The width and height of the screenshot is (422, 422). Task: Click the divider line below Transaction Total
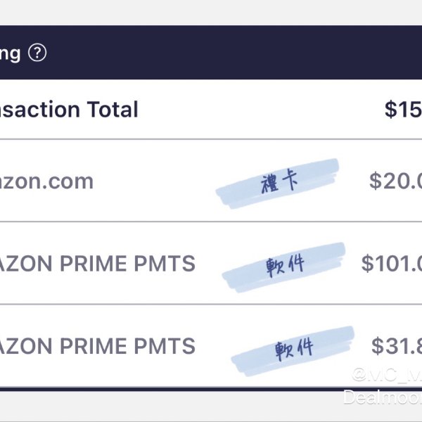coord(211,139)
